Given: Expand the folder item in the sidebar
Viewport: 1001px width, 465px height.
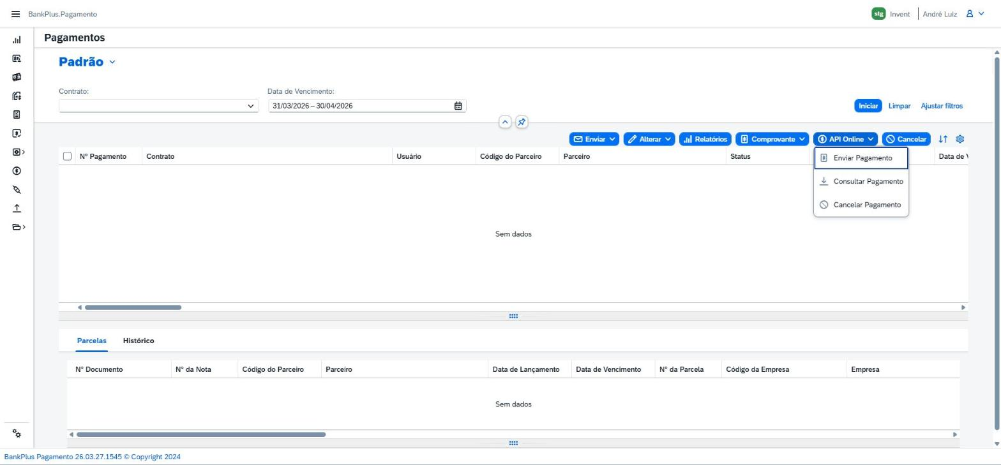Looking at the screenshot, I should click(x=19, y=227).
